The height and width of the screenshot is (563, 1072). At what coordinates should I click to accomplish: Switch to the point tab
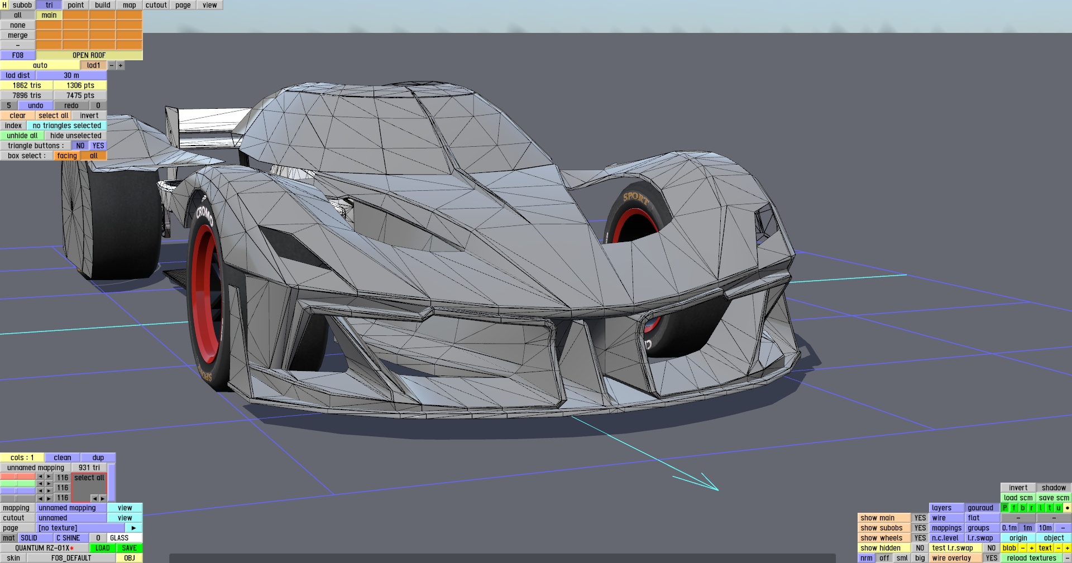pyautogui.click(x=76, y=5)
